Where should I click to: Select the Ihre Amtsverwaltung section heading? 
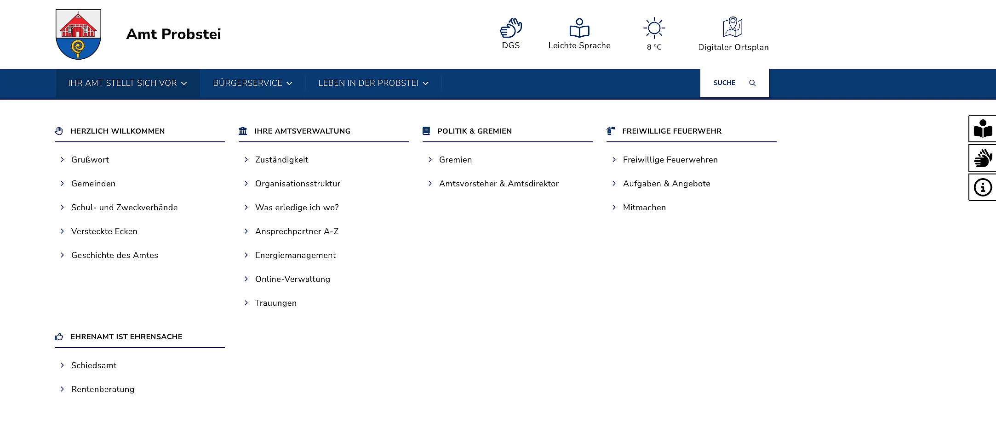[x=302, y=131]
